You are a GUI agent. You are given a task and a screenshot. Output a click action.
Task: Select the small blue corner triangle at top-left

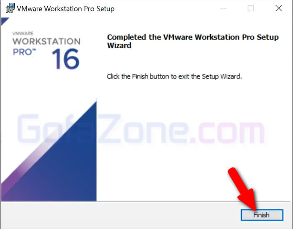pyautogui.click(x=5, y=21)
